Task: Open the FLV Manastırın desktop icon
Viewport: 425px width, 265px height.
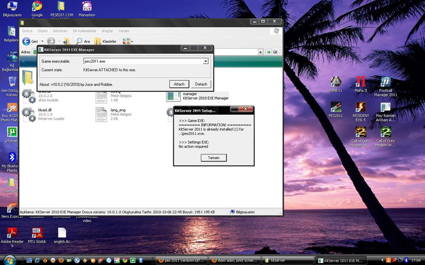Action: point(87,9)
